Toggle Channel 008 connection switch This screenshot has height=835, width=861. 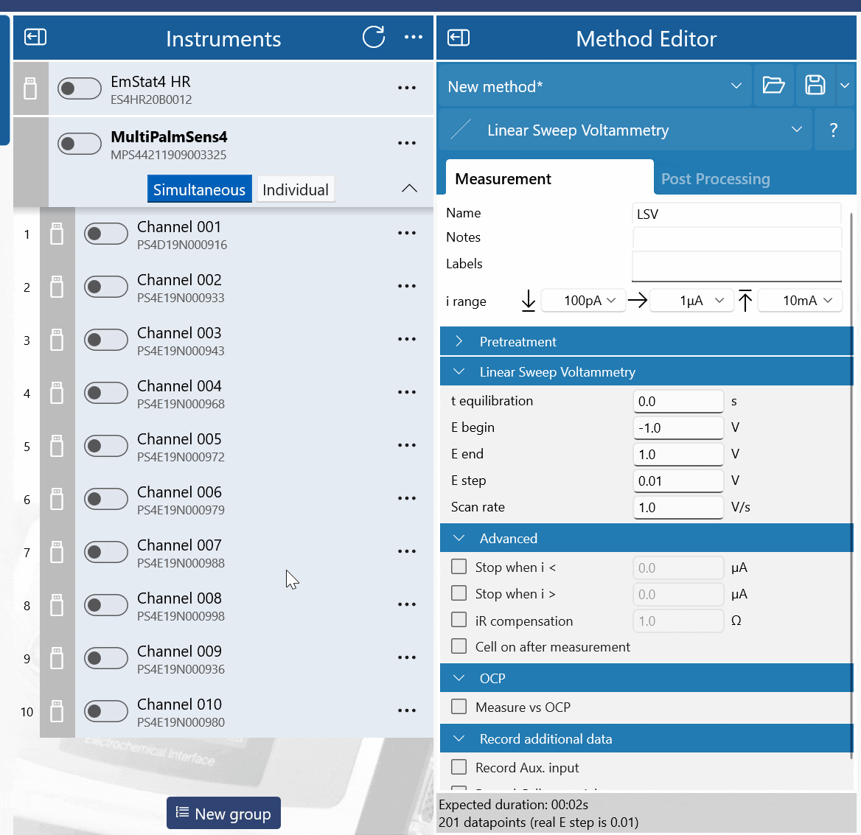[x=106, y=605]
